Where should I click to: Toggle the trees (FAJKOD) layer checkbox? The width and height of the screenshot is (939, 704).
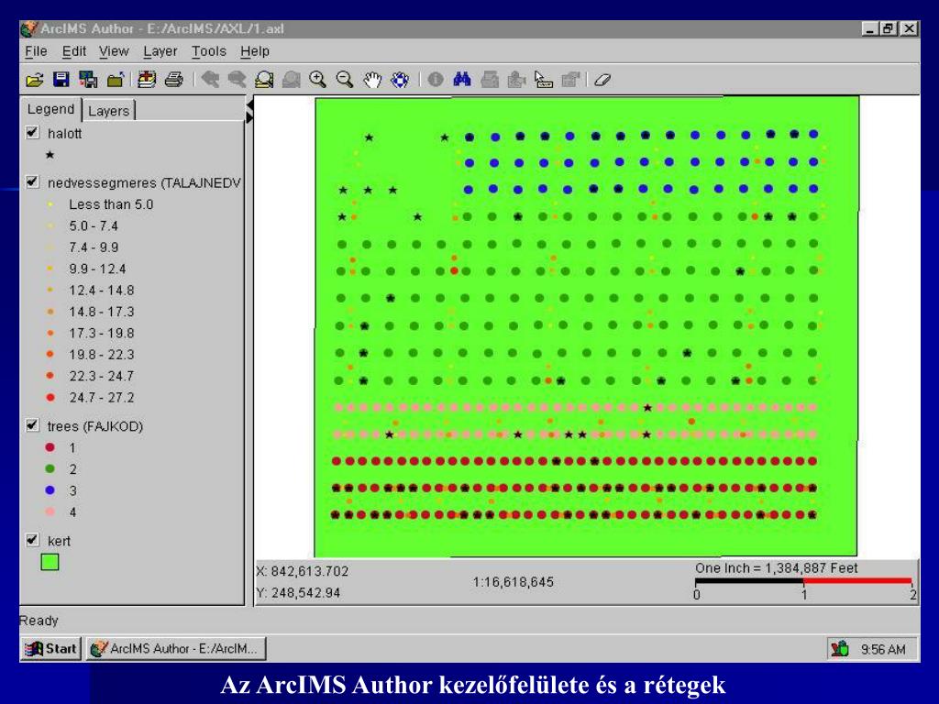pos(33,425)
